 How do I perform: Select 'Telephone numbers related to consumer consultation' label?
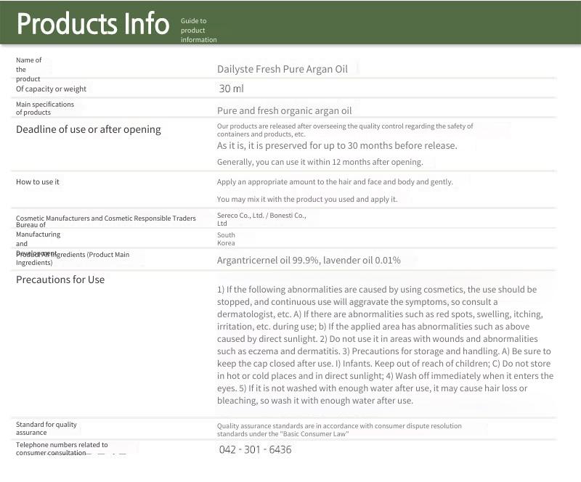[x=62, y=449]
